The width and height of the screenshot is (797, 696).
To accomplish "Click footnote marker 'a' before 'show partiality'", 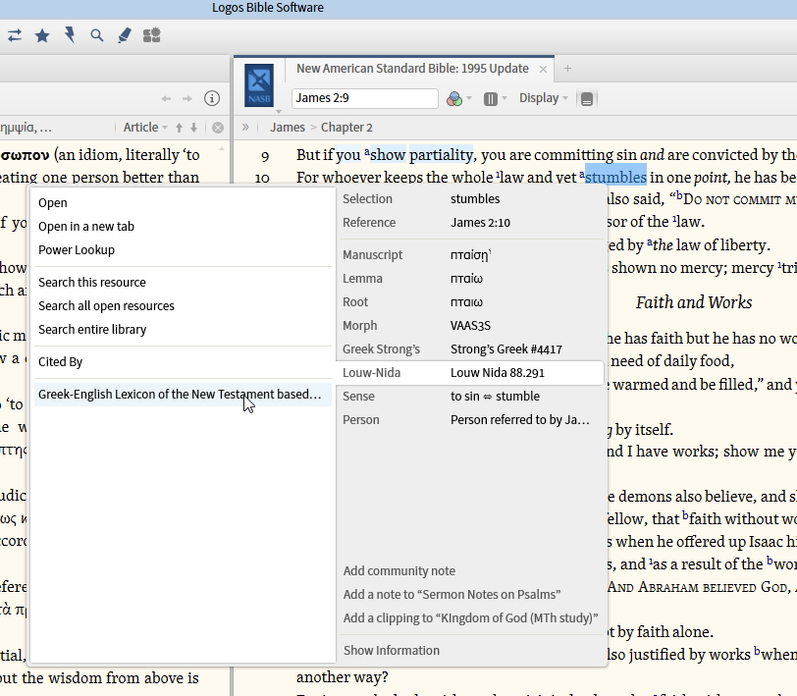I will tap(367, 151).
